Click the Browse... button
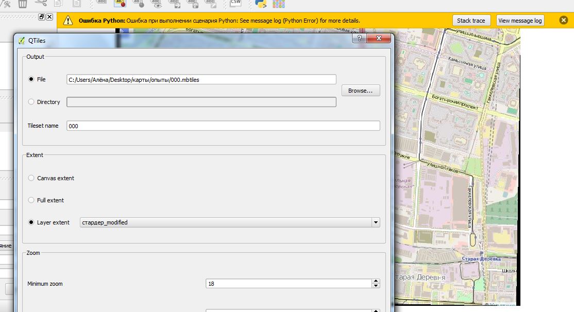Image resolution: width=574 pixels, height=312 pixels. tap(361, 91)
